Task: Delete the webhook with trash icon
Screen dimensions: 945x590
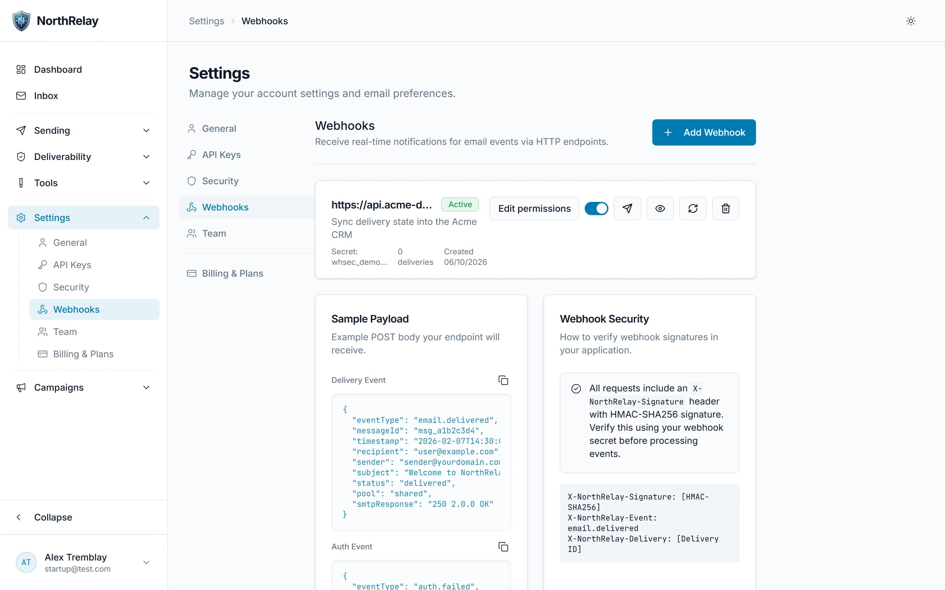Action: 725,208
